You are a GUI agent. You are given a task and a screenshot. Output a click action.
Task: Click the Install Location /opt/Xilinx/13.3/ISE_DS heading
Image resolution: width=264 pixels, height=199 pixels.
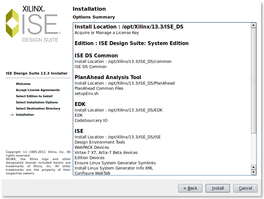[129, 27]
